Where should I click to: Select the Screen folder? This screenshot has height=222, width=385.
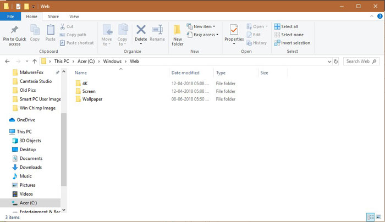[x=85, y=91]
